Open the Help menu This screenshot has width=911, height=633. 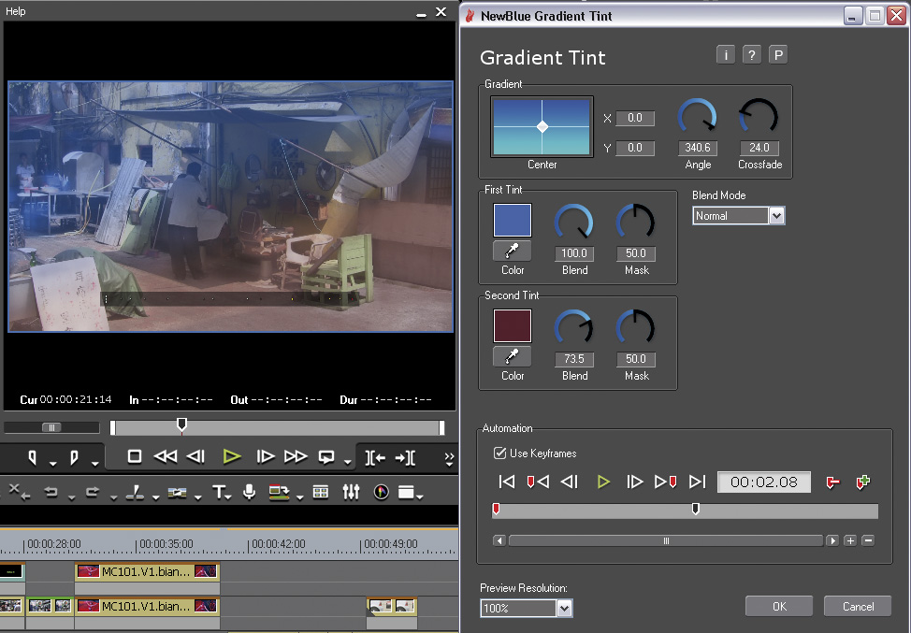pos(16,11)
